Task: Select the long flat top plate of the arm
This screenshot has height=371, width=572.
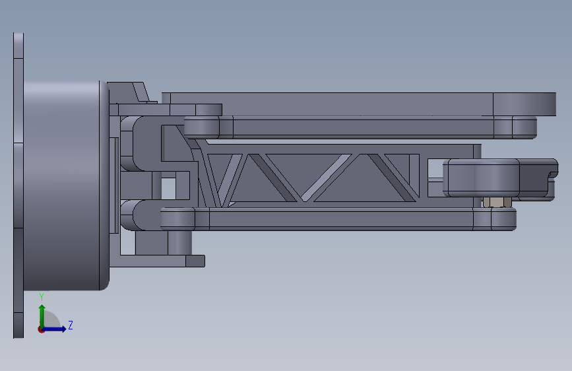Action: [359, 104]
